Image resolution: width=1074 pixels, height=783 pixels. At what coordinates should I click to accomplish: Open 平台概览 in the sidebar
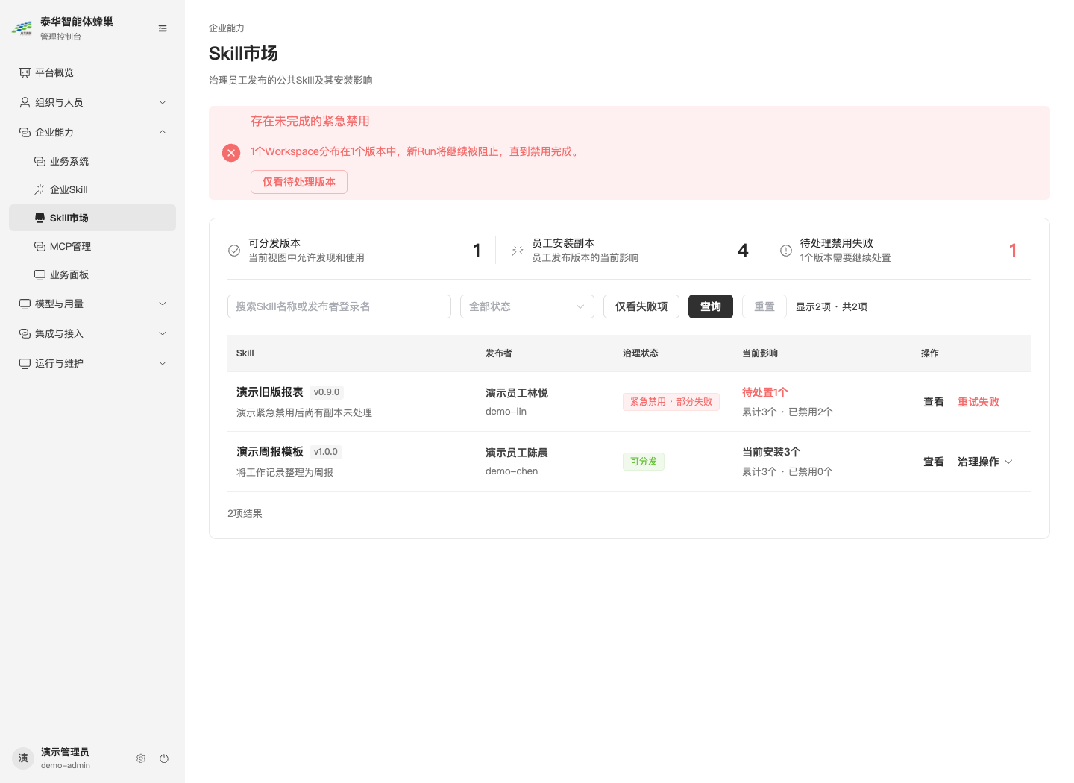[92, 72]
